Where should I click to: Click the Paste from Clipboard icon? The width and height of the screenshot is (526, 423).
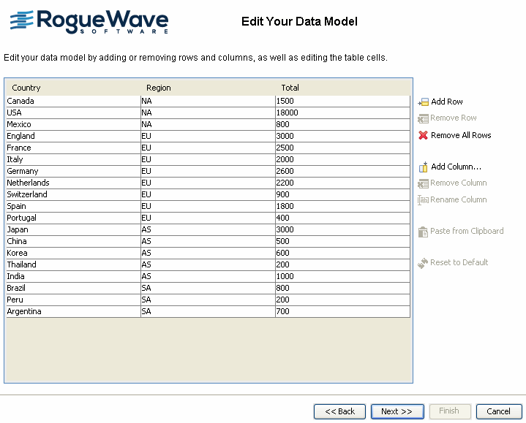coord(423,232)
